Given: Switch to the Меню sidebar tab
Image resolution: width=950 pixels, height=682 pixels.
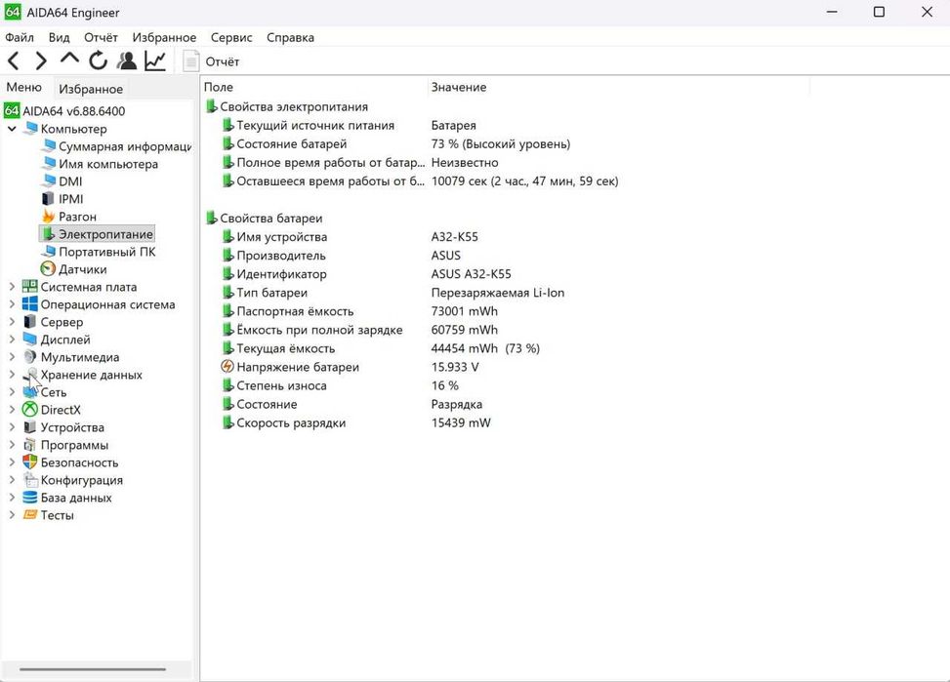Looking at the screenshot, I should (24, 87).
